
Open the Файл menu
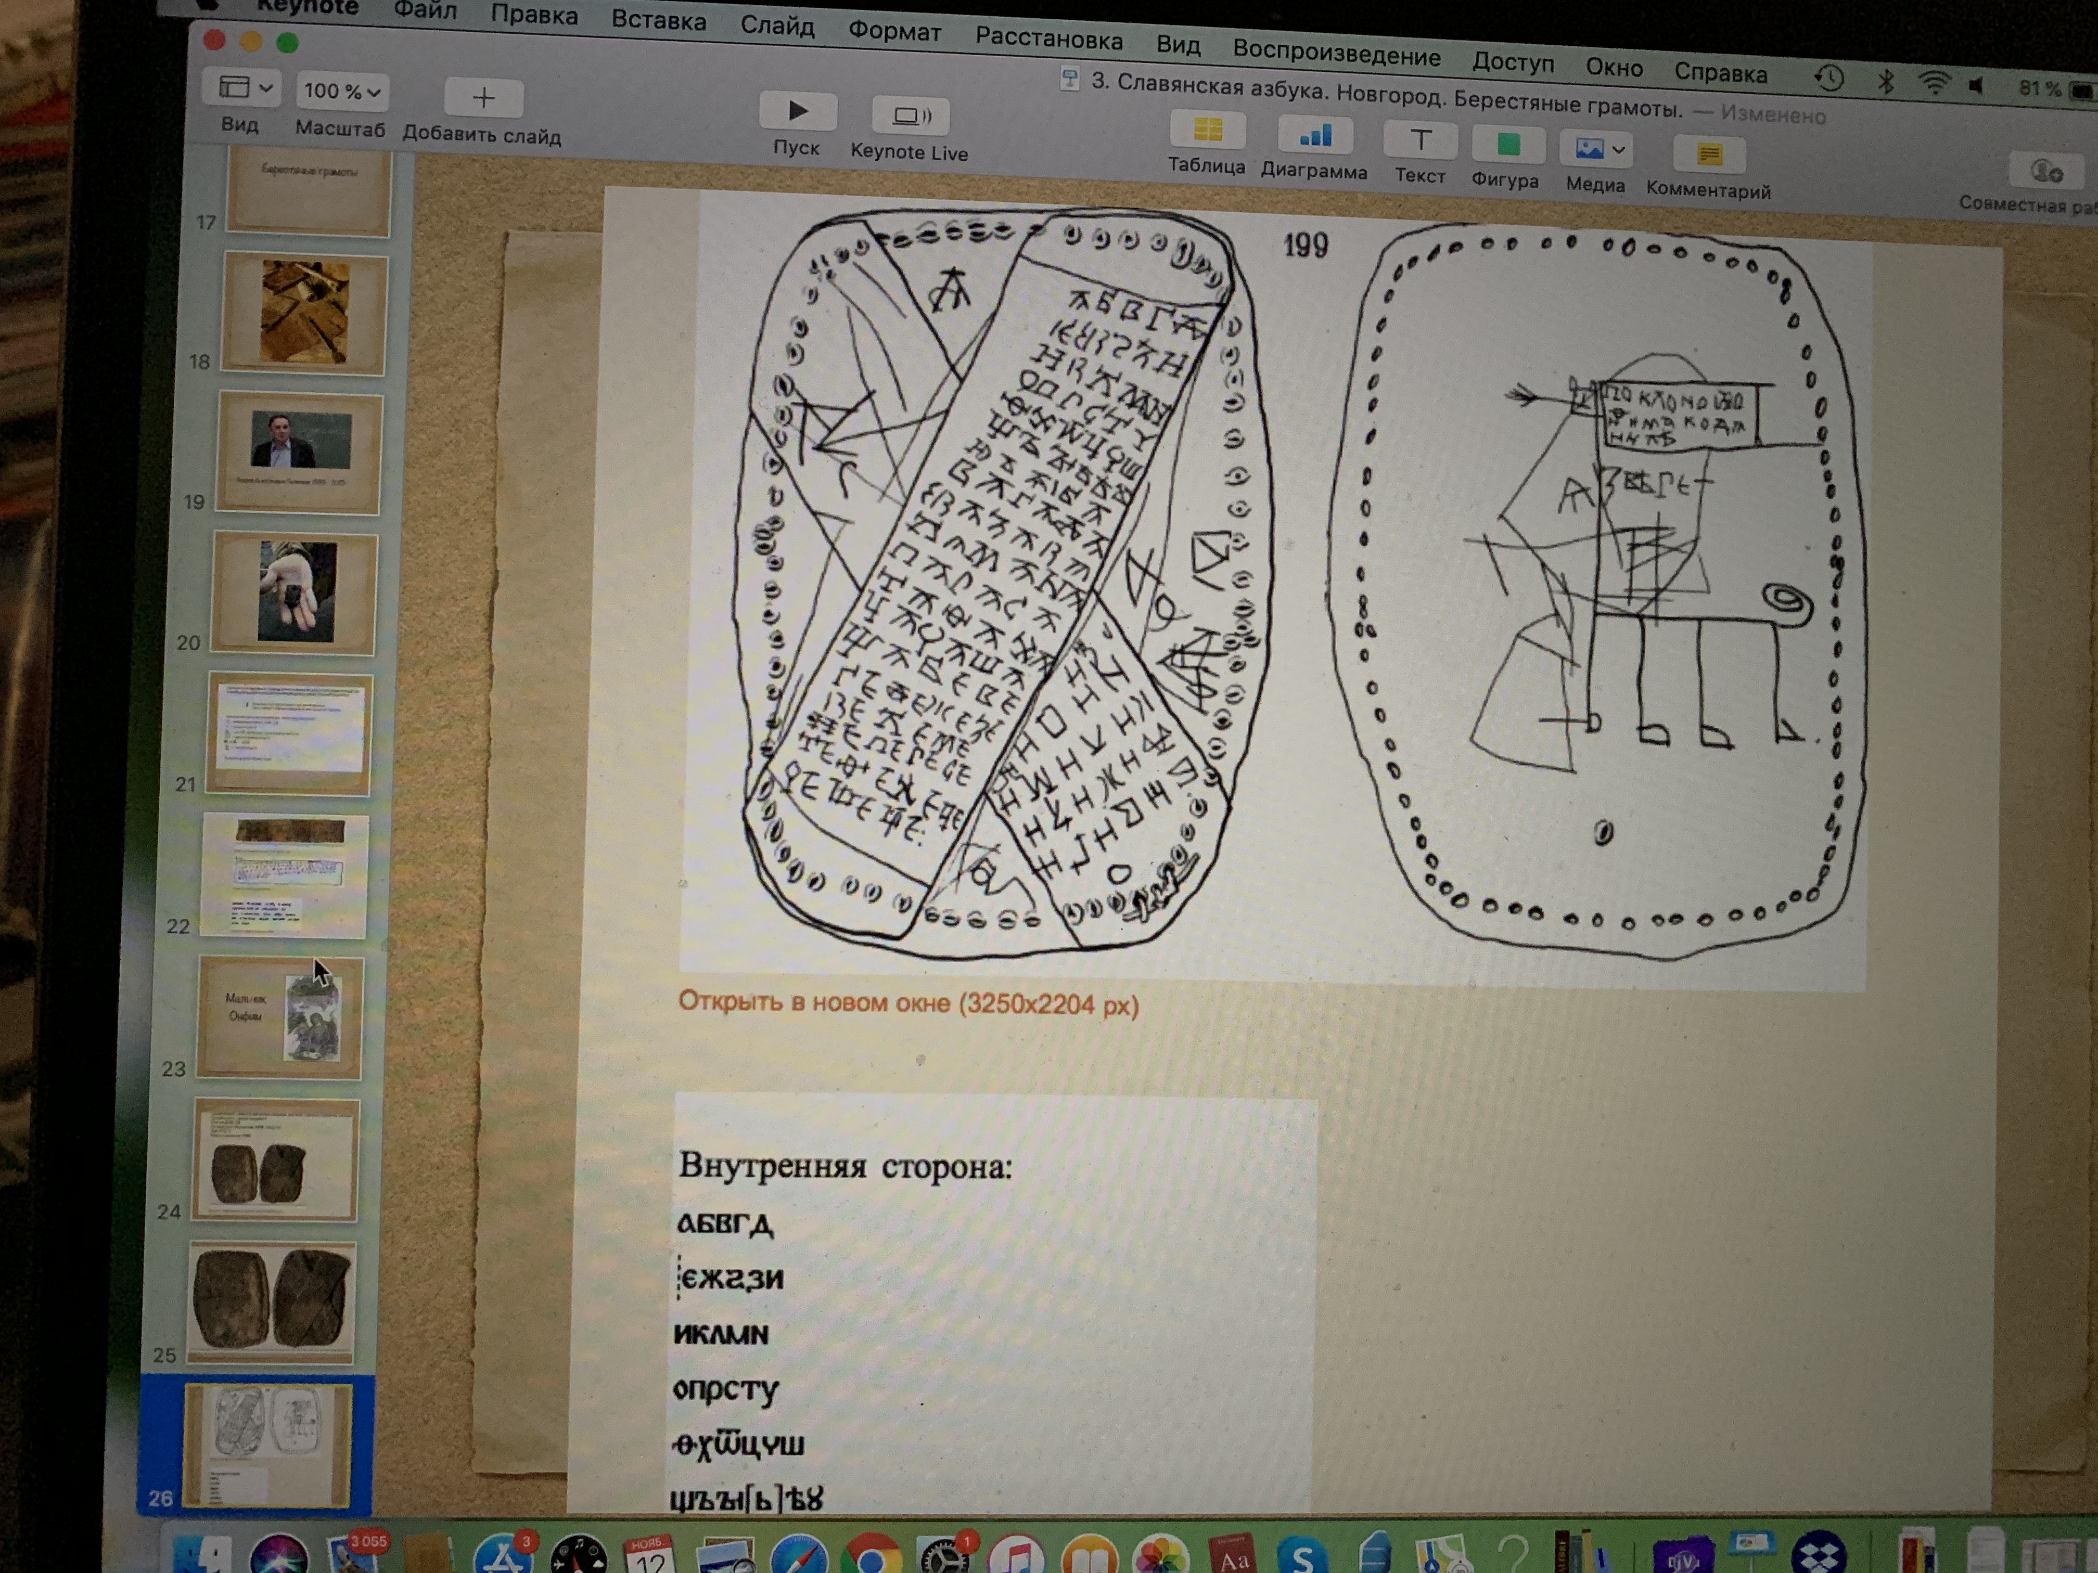pos(425,10)
